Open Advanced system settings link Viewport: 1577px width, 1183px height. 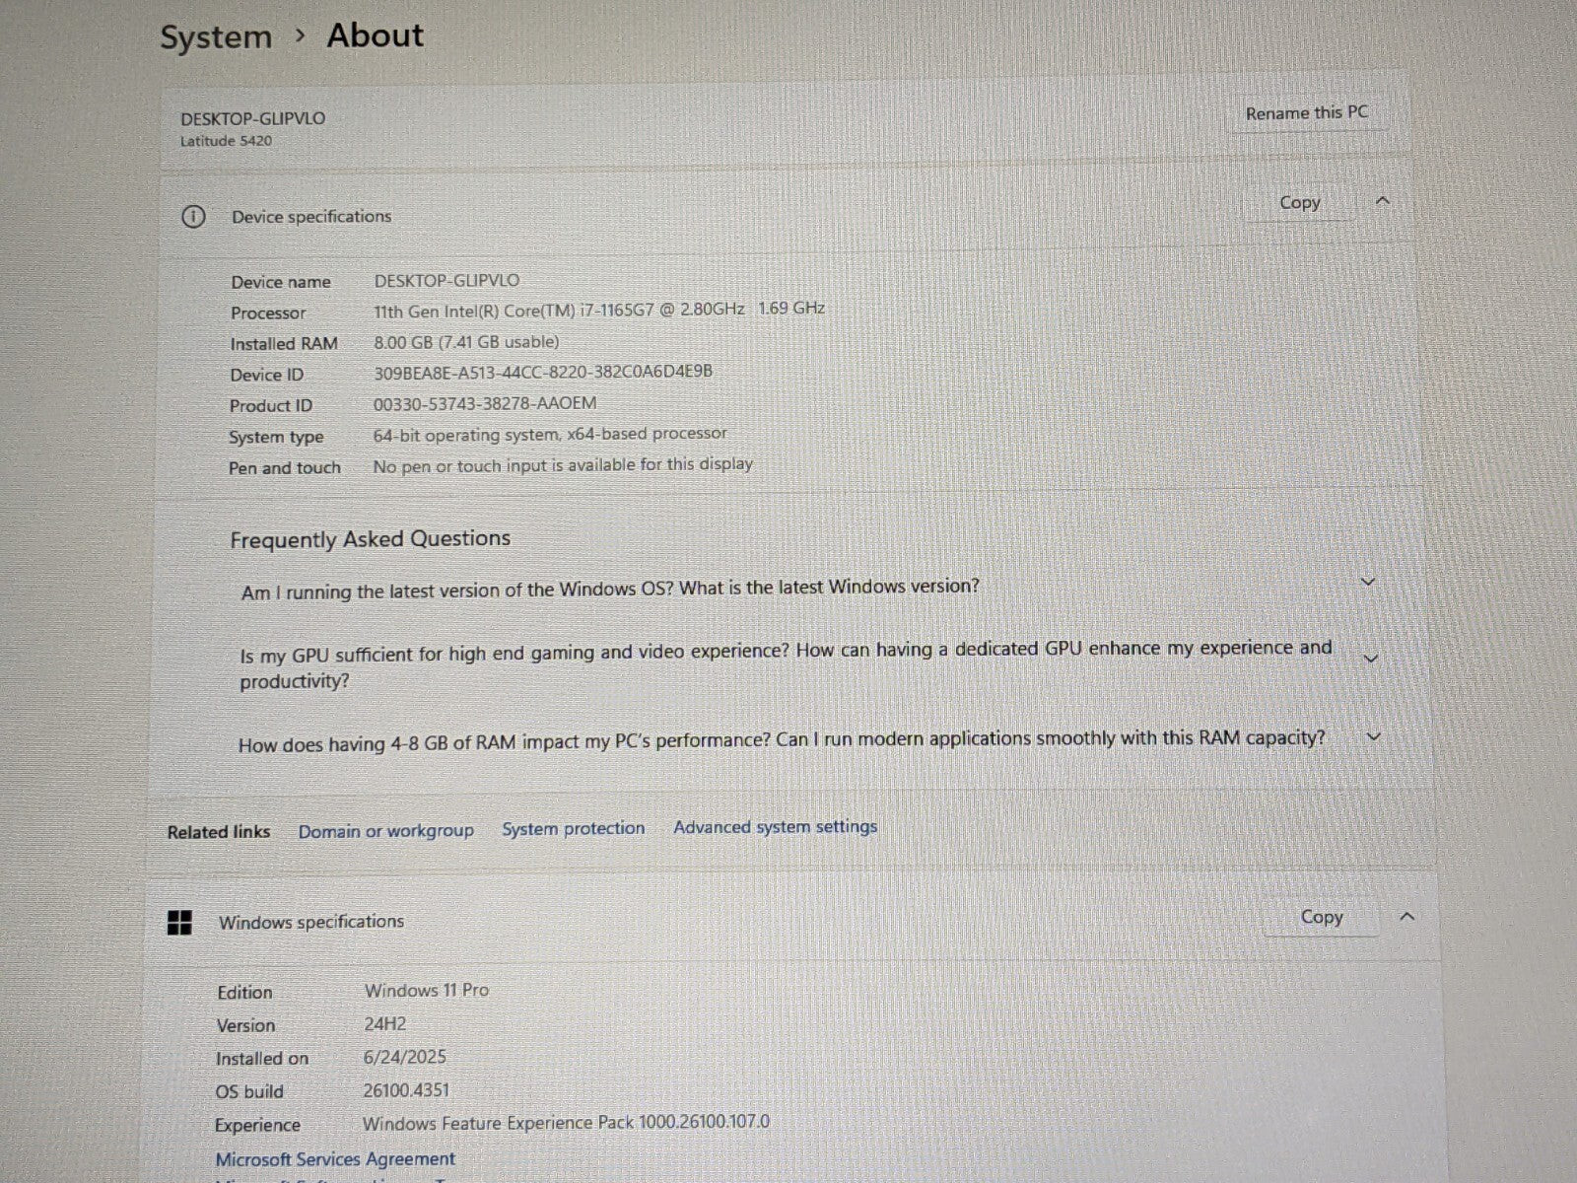coord(775,827)
